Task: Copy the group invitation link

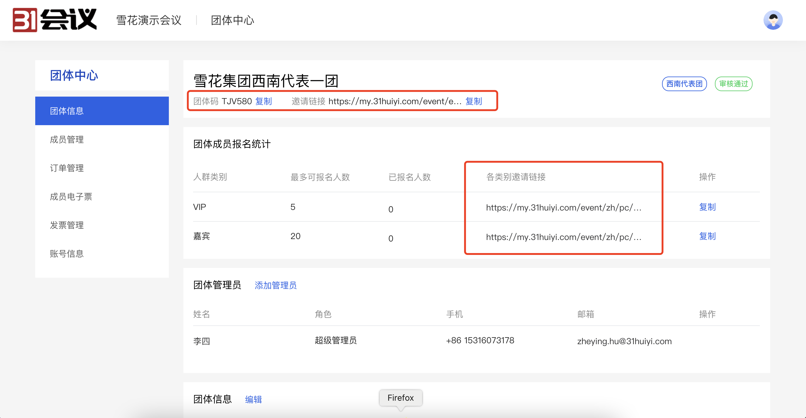Action: (473, 101)
